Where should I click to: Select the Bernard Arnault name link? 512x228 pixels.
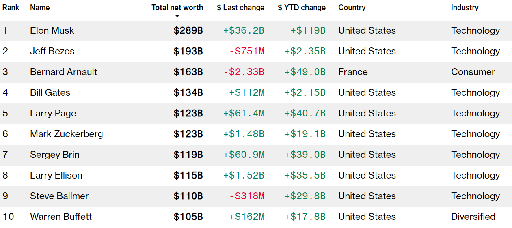(63, 72)
